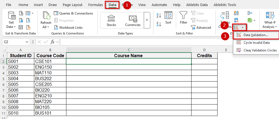Open the File tab
This screenshot has height=119, width=279.
[9, 5]
